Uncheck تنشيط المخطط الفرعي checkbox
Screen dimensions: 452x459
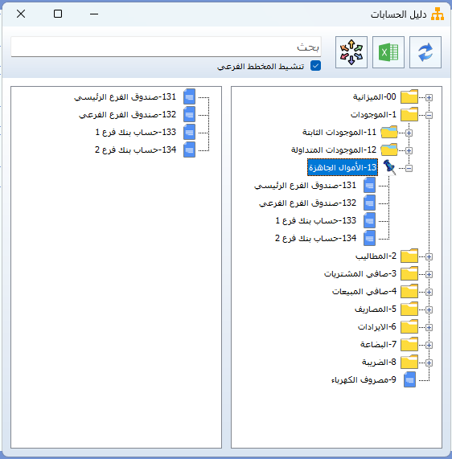pyautogui.click(x=315, y=66)
